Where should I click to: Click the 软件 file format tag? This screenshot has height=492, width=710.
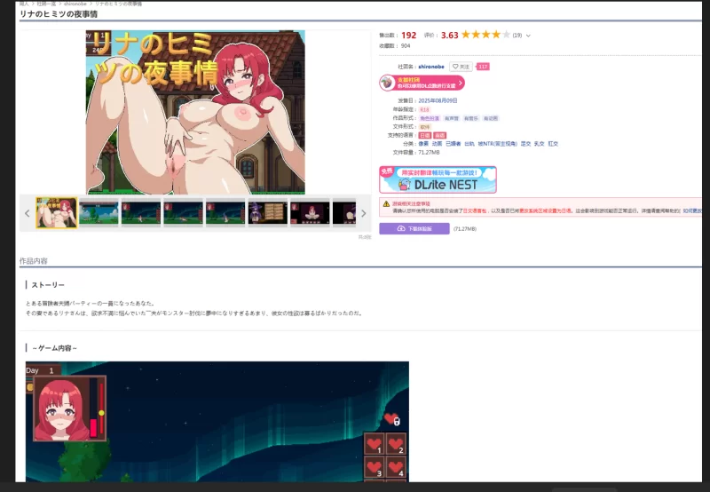(424, 127)
